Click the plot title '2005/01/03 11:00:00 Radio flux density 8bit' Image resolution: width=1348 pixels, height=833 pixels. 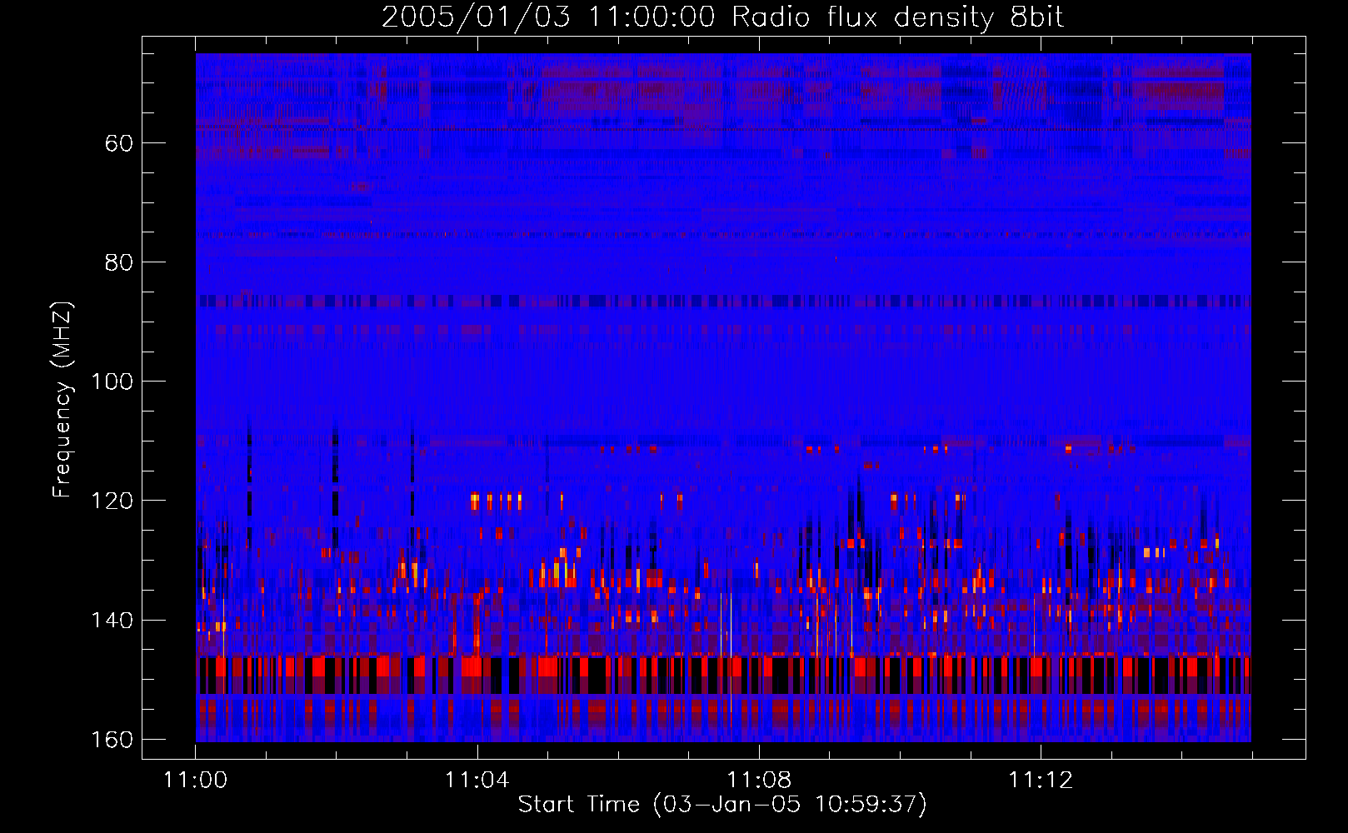click(722, 17)
